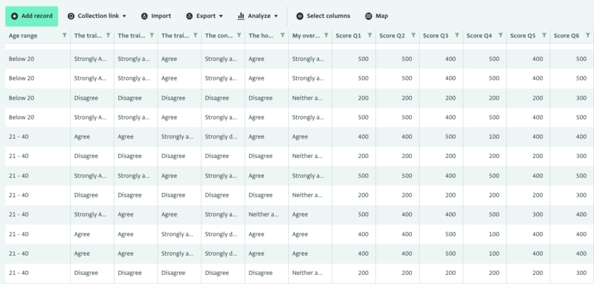Filter the 'My over...' column
Image resolution: width=594 pixels, height=284 pixels.
click(x=326, y=35)
